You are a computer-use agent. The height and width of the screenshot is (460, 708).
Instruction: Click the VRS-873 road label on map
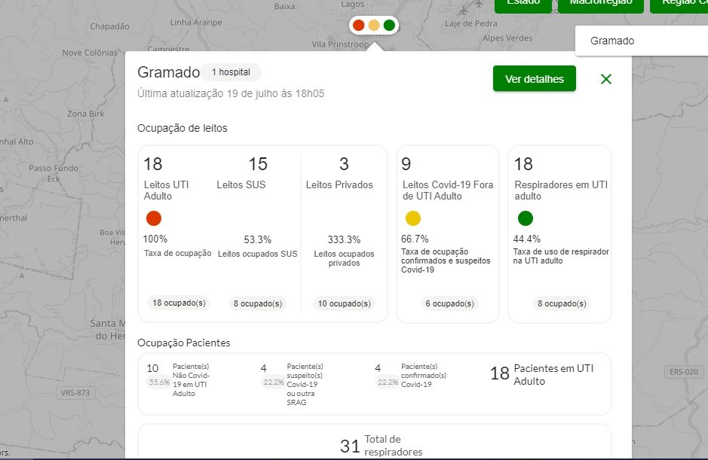(75, 393)
